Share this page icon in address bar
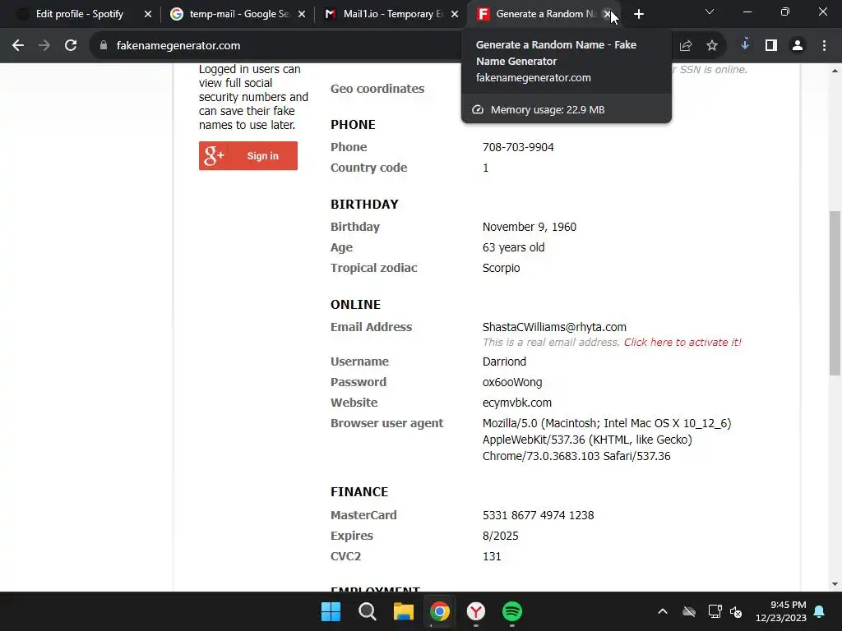The width and height of the screenshot is (842, 631). (x=686, y=46)
